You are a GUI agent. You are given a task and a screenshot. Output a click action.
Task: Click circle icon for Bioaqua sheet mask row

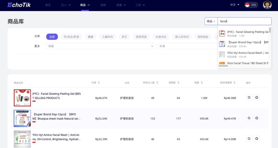[x=249, y=118]
